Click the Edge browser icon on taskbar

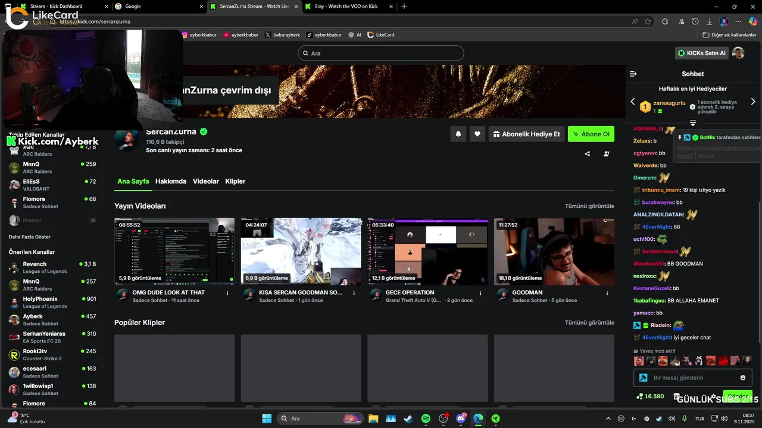[x=478, y=418]
